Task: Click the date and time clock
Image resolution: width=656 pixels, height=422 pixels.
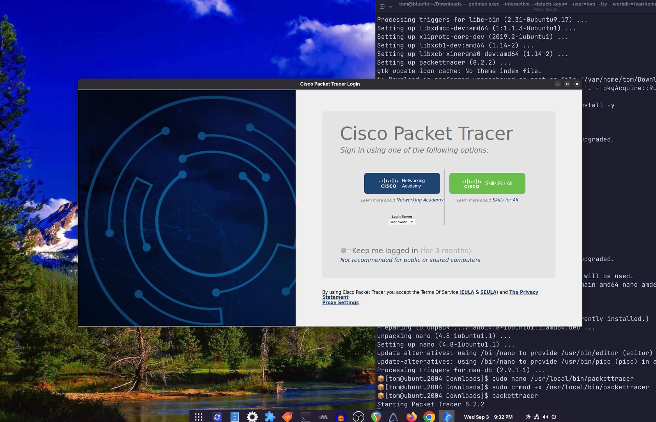Action: pyautogui.click(x=488, y=417)
